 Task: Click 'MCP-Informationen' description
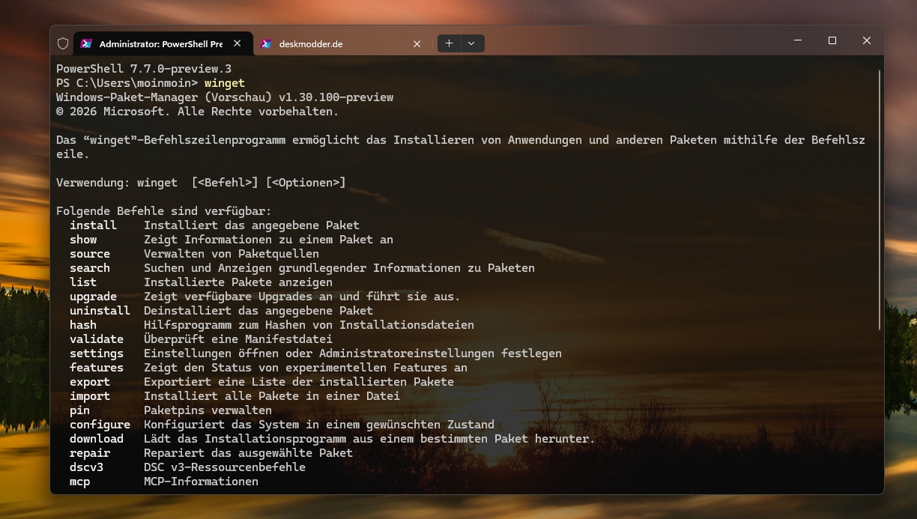[x=201, y=482]
